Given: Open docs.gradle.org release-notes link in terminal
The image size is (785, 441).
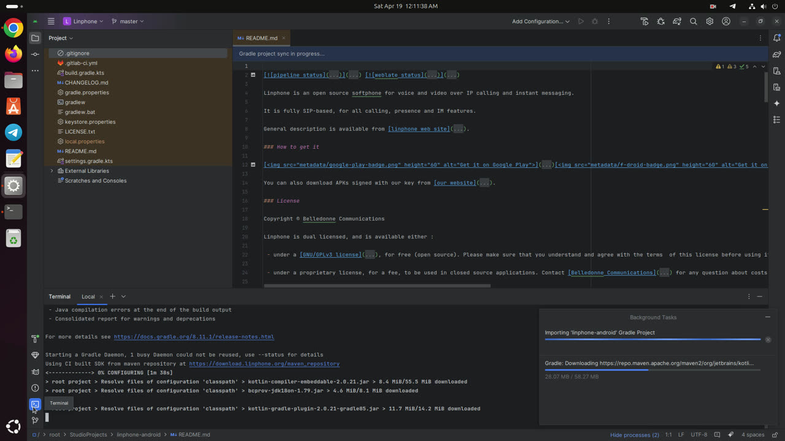Looking at the screenshot, I should (194, 337).
